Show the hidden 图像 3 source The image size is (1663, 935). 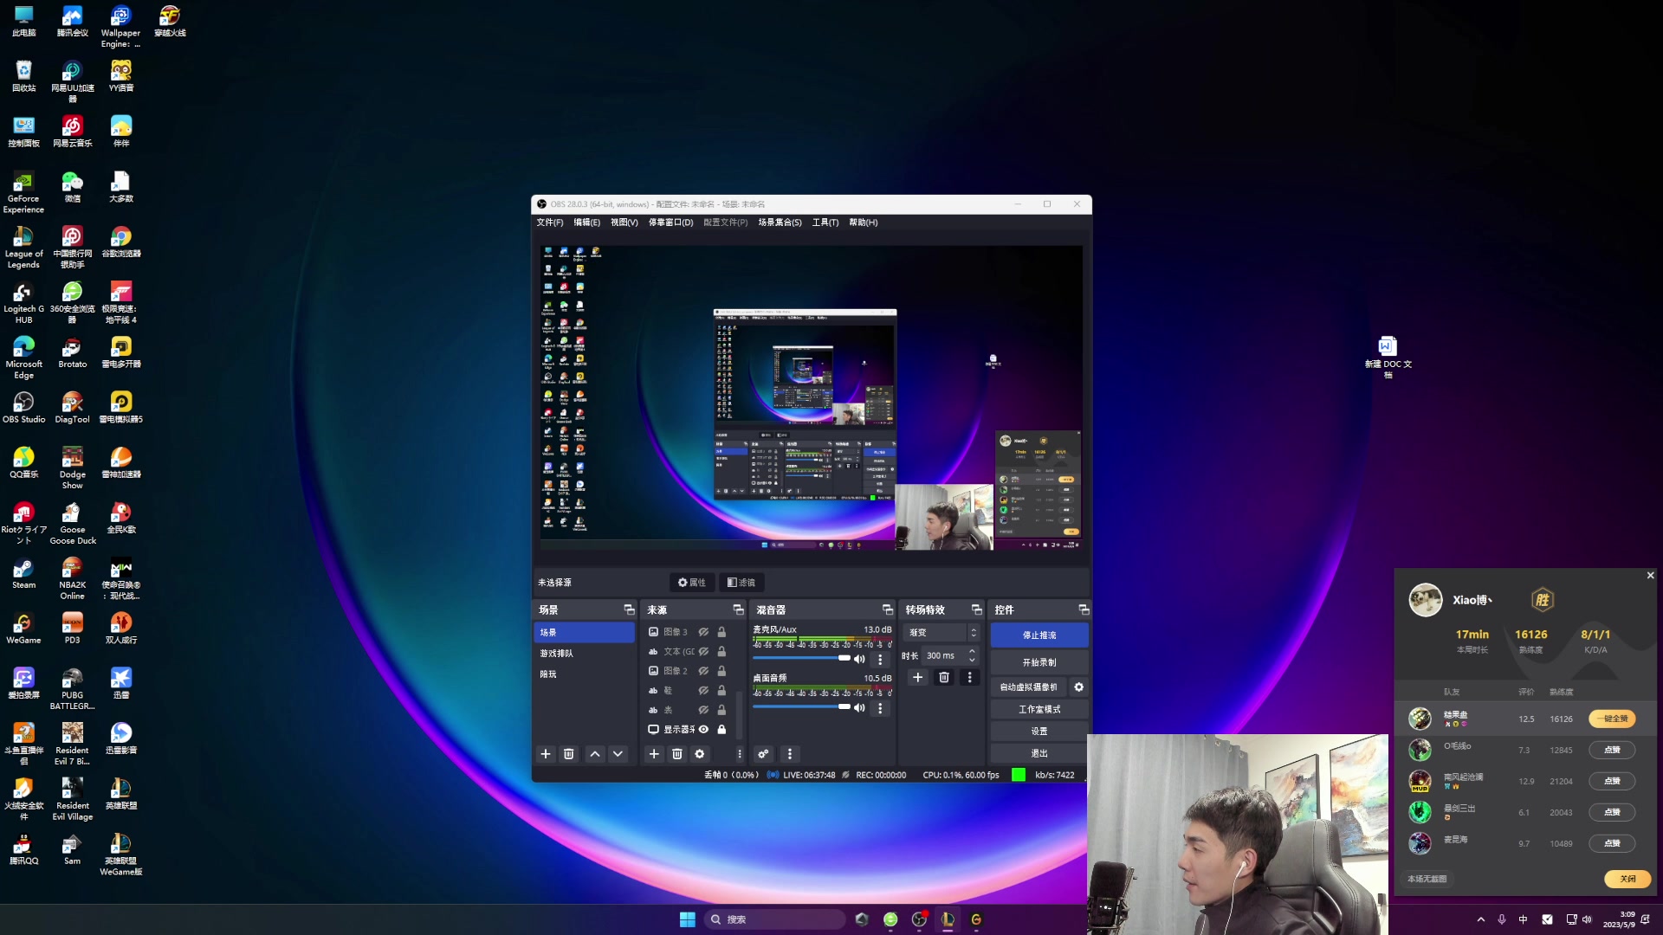[x=704, y=632]
